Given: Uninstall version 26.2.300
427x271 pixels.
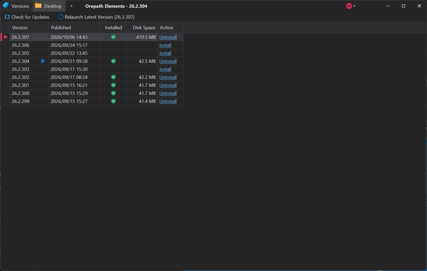Looking at the screenshot, I should point(168,93).
